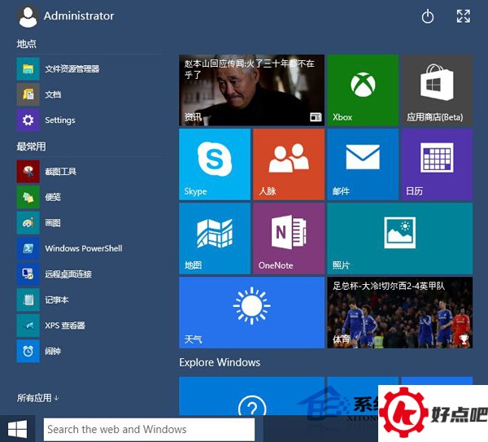
Task: Open the 邮件 mail tile
Action: tap(363, 164)
